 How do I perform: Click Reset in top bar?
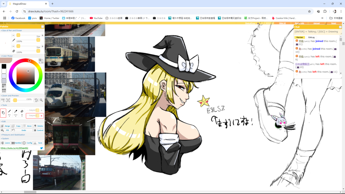[334, 23]
